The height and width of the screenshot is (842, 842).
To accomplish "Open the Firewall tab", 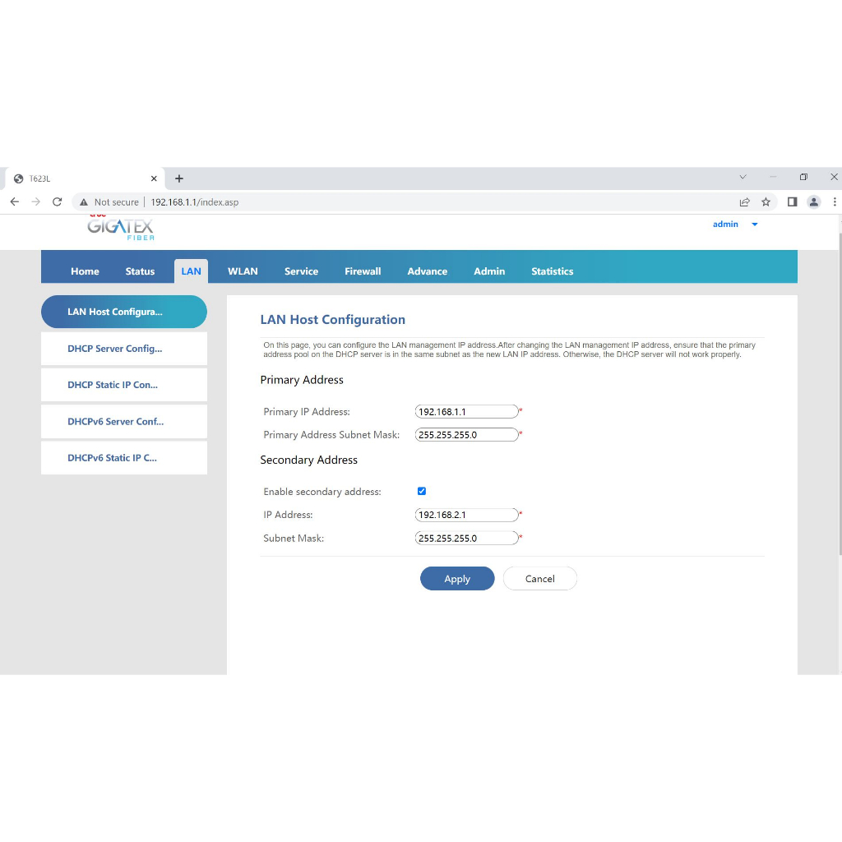I will pos(363,271).
